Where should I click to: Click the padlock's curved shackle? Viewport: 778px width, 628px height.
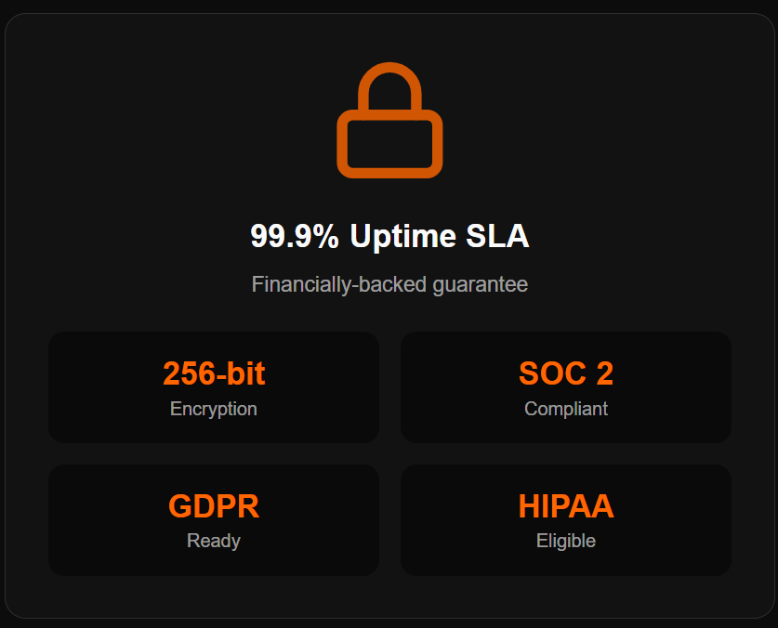(x=389, y=72)
